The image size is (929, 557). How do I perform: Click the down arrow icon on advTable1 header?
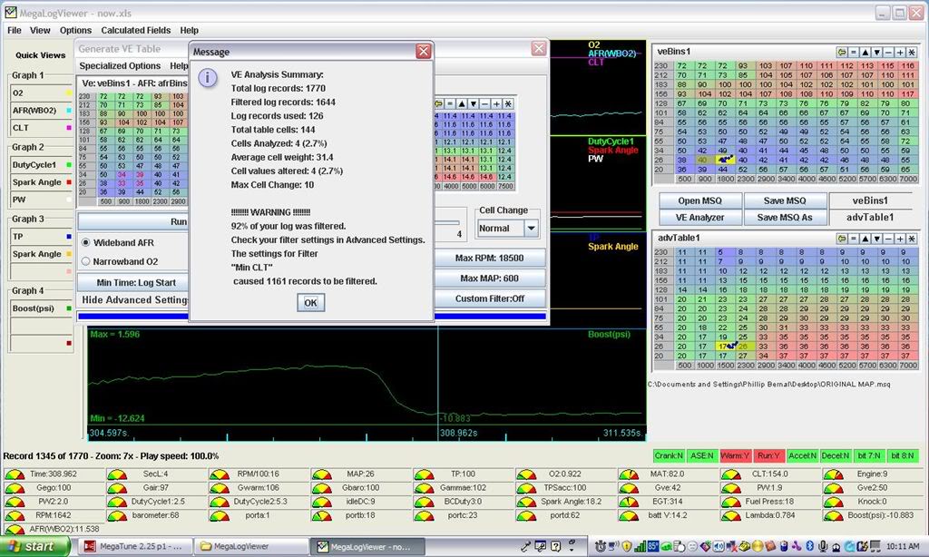coord(876,239)
